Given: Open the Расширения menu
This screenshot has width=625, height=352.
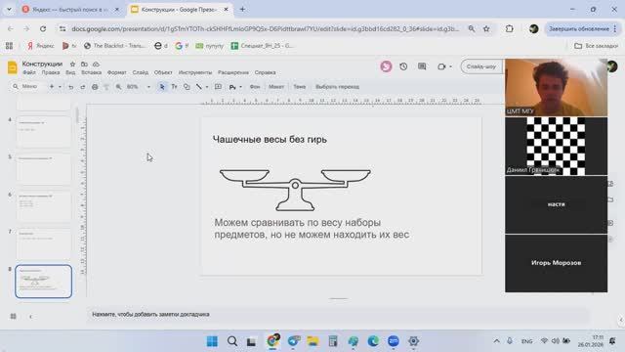Looking at the screenshot, I should (x=233, y=72).
